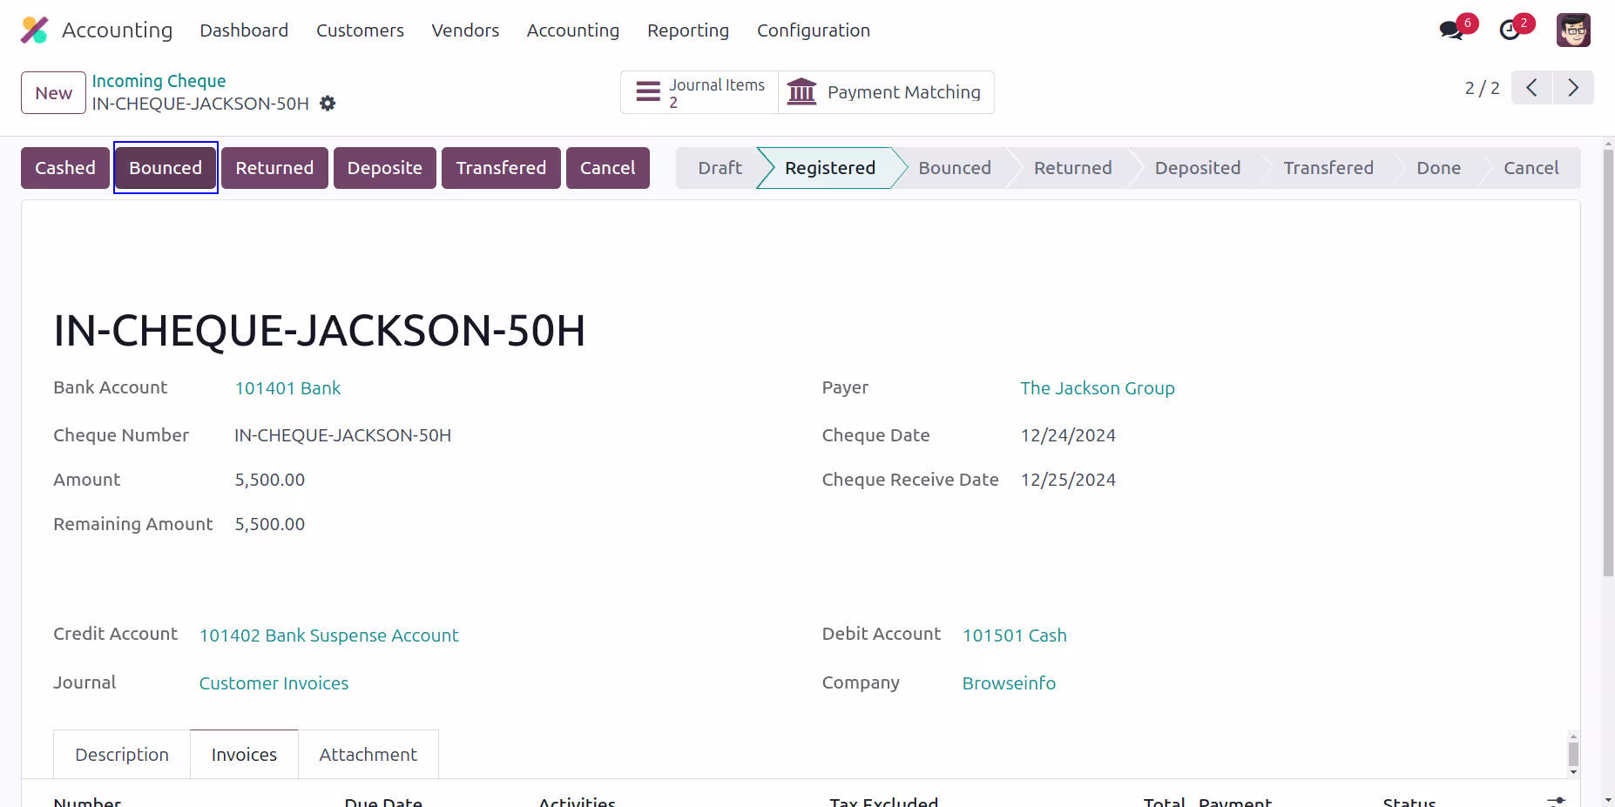Click the Accounting app logo icon

tap(35, 30)
